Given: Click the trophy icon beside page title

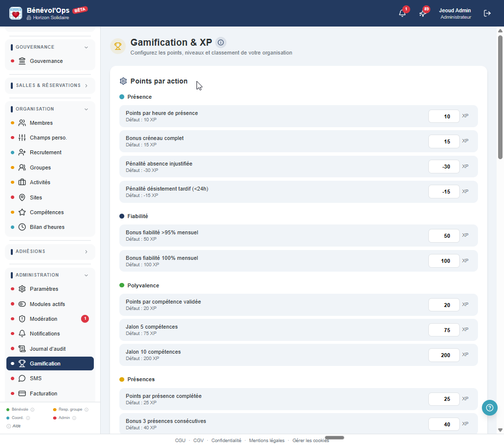Looking at the screenshot, I should [x=117, y=46].
